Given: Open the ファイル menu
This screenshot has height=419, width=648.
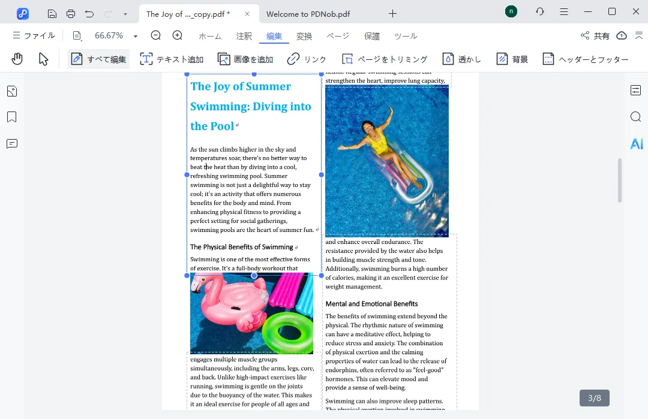Looking at the screenshot, I should click(x=34, y=36).
